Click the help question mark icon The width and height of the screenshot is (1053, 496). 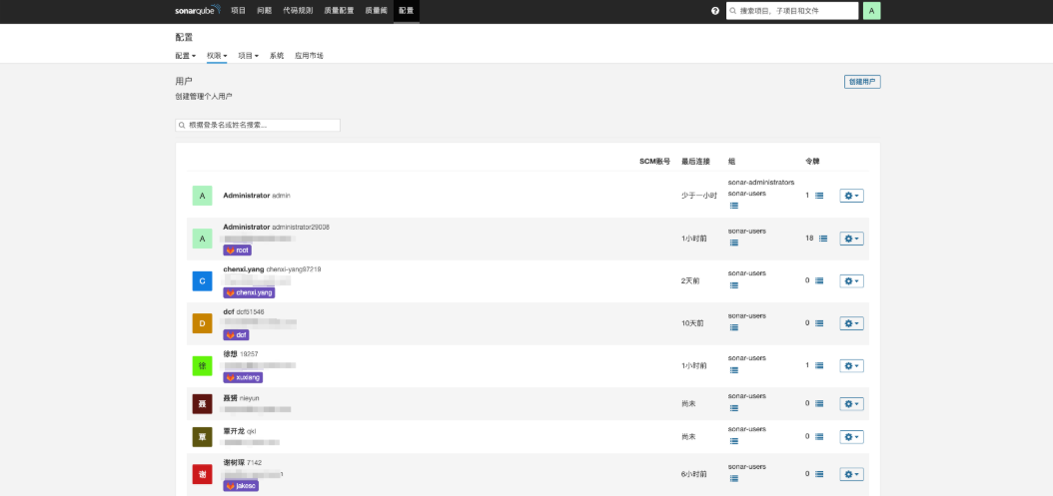pos(715,11)
